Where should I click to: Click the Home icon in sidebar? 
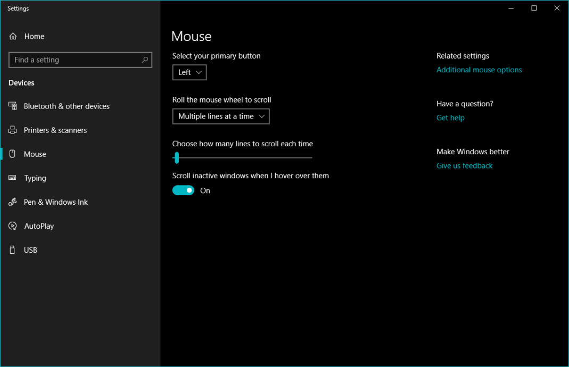(x=12, y=36)
